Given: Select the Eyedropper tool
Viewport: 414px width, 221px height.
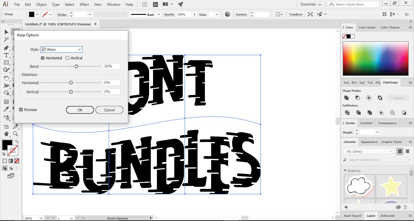Looking at the screenshot, I should pos(6,109).
